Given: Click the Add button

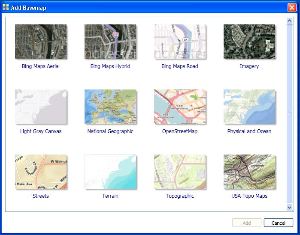Looking at the screenshot, I should [x=247, y=223].
